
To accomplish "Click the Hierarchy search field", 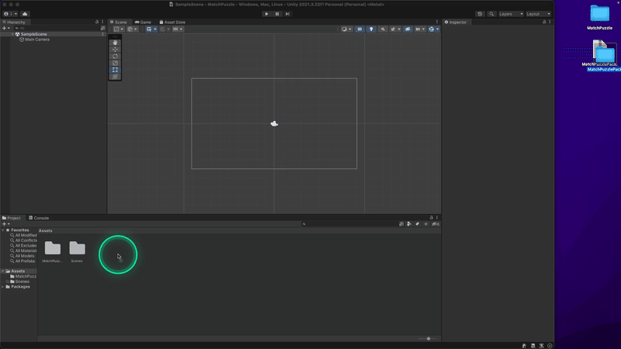I will tap(56, 28).
